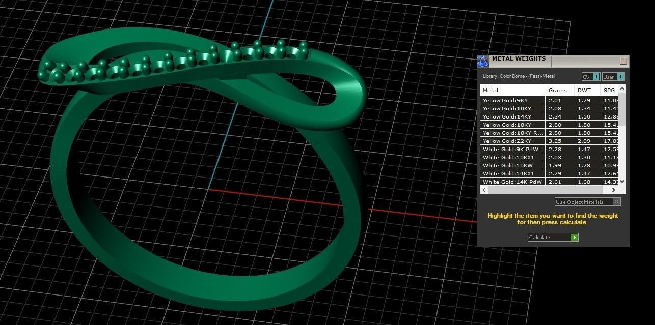Sort by the DWT column header
This screenshot has width=655, height=325.
point(588,90)
